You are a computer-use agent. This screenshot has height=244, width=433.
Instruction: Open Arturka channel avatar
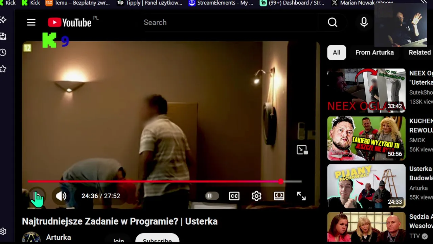[31, 237]
